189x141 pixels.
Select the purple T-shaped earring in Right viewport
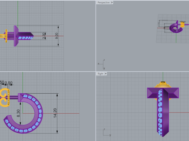pyautogui.click(x=163, y=112)
